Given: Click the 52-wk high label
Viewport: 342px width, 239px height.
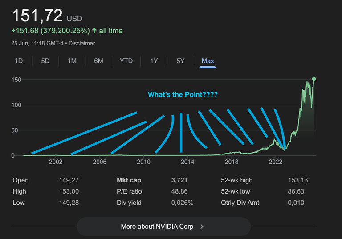Looking at the screenshot, I should pyautogui.click(x=236, y=180).
